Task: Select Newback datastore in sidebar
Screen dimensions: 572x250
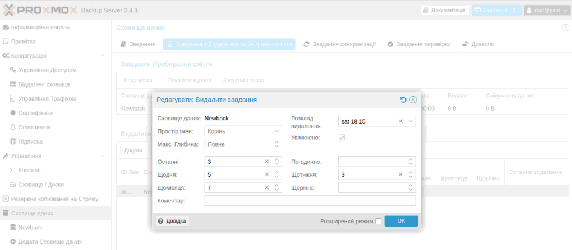Action: tap(30, 228)
